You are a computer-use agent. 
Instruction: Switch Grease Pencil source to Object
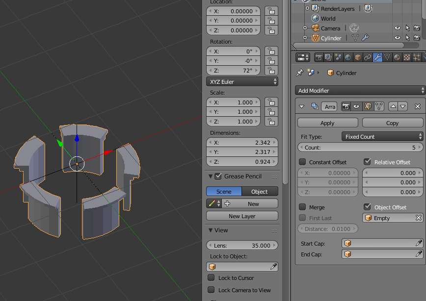coord(260,192)
